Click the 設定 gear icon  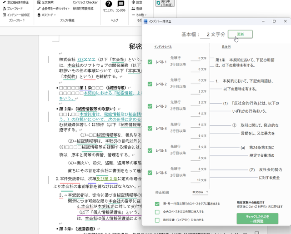136,2
